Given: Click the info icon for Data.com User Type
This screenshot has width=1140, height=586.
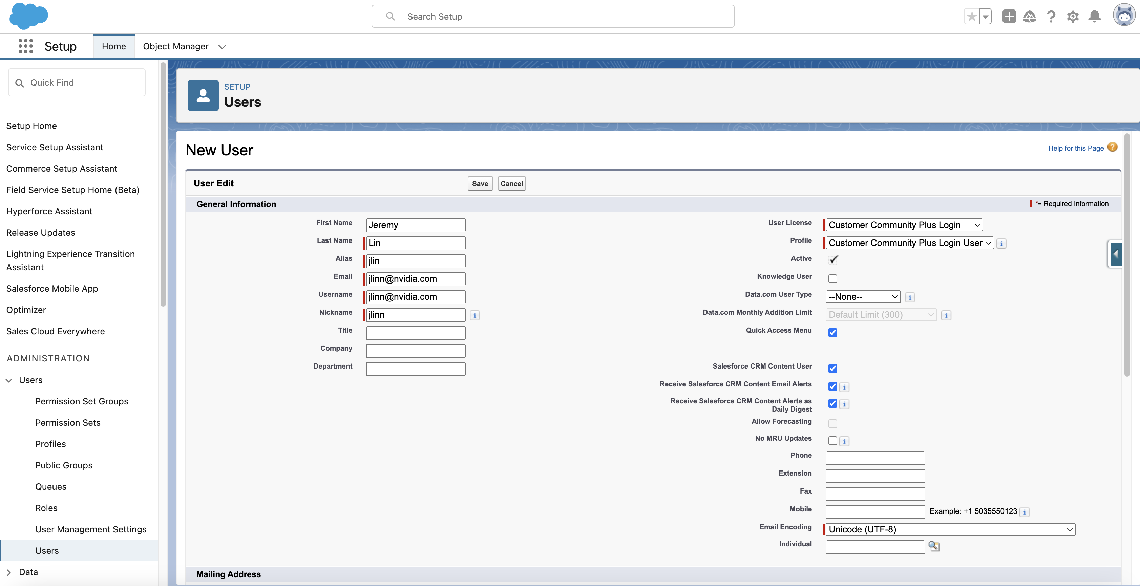Looking at the screenshot, I should pos(910,297).
